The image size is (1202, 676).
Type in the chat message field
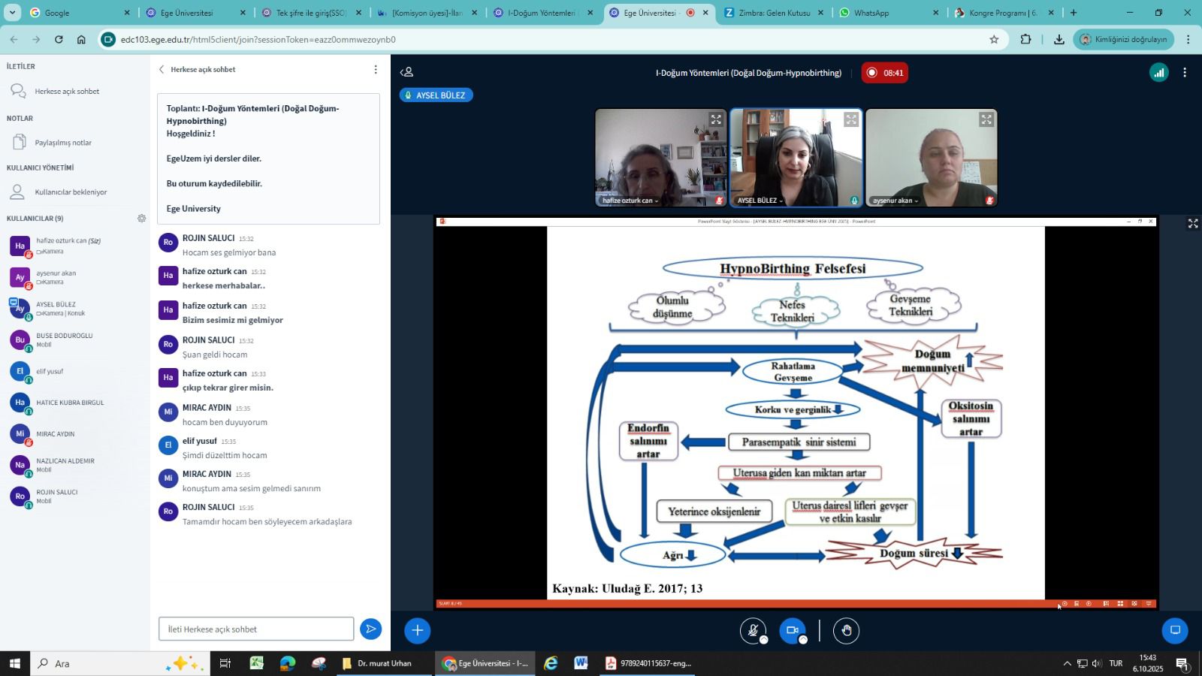coord(255,629)
